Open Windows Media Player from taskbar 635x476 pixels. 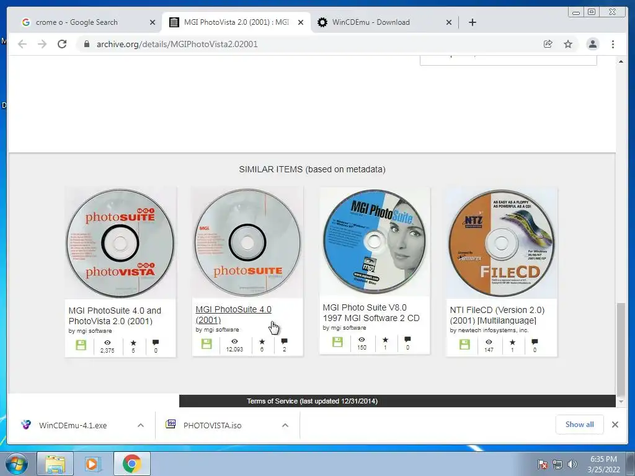coord(92,464)
